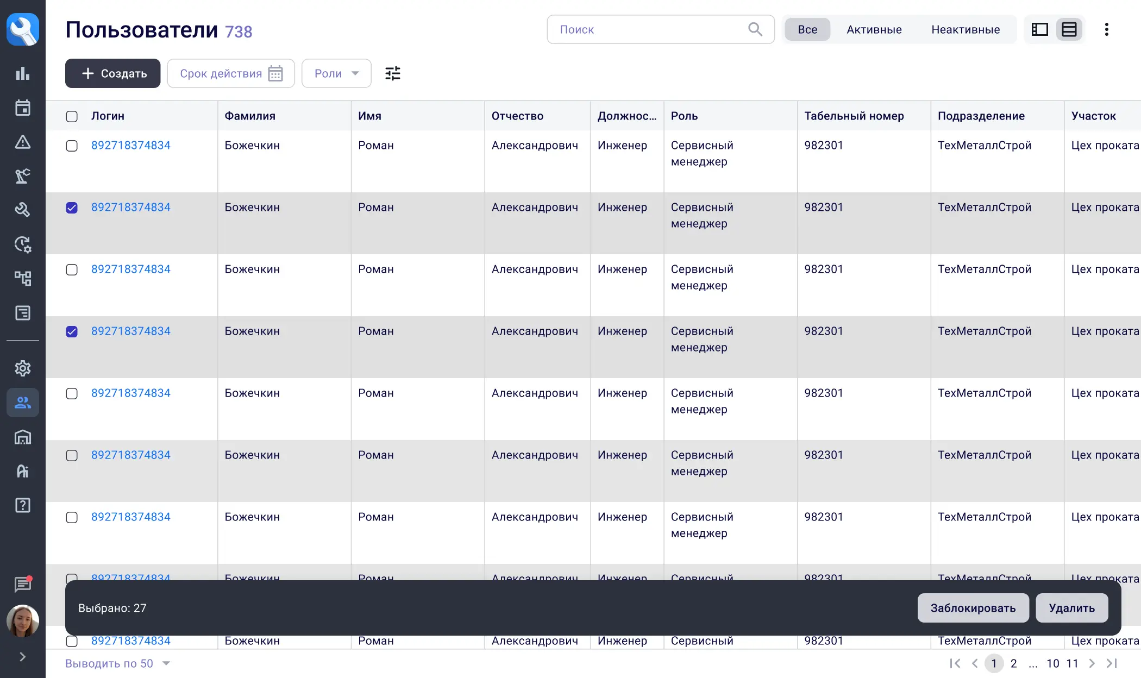Open the calendar icon in sidebar

(22, 108)
